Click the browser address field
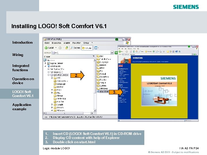This screenshot has height=155, width=207. click(157, 54)
